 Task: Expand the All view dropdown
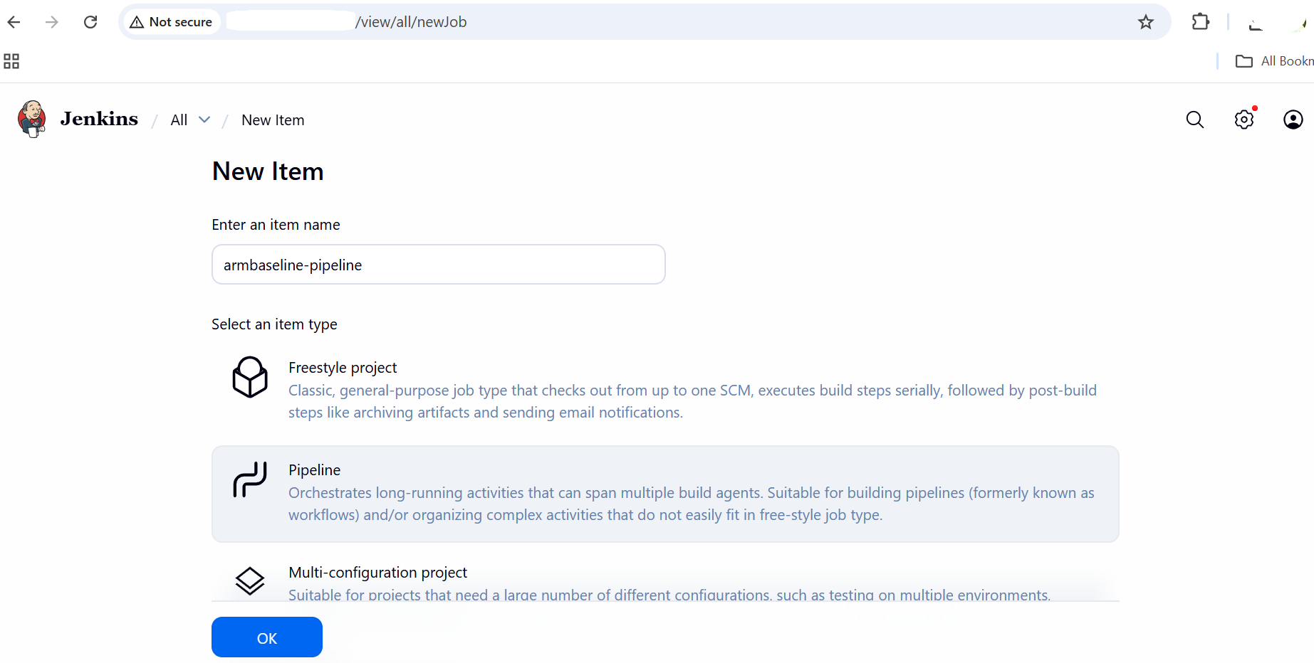tap(206, 120)
